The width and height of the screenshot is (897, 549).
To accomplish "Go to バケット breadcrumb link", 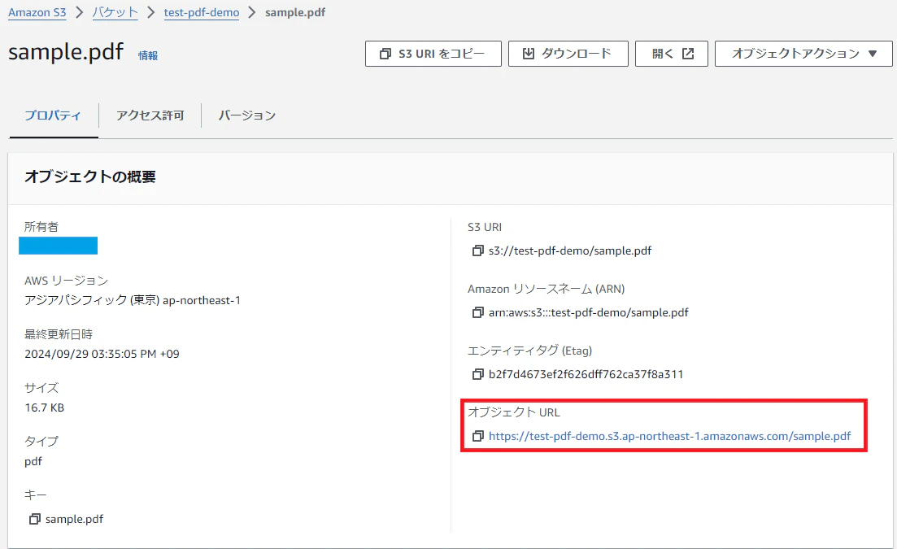I will (x=115, y=12).
